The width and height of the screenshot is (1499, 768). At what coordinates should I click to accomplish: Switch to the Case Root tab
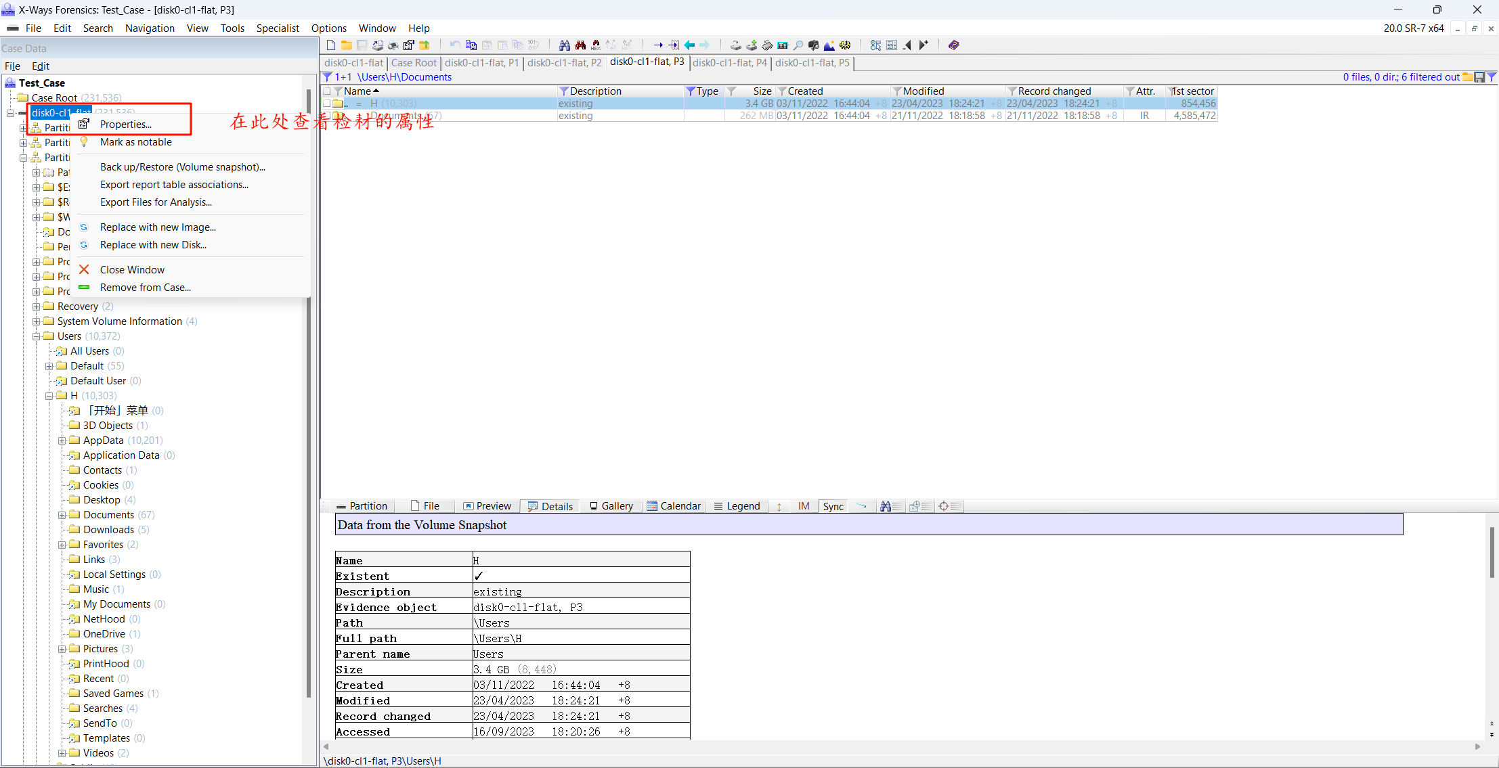tap(414, 63)
